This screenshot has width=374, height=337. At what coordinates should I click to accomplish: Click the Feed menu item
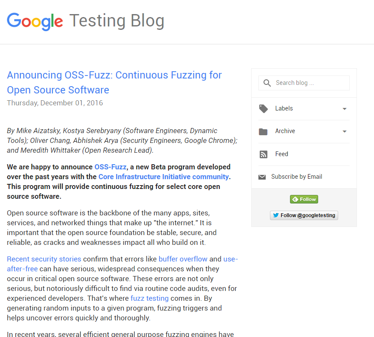pos(281,154)
